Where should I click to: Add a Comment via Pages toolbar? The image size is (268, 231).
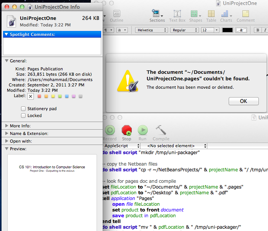pyautogui.click(x=245, y=16)
